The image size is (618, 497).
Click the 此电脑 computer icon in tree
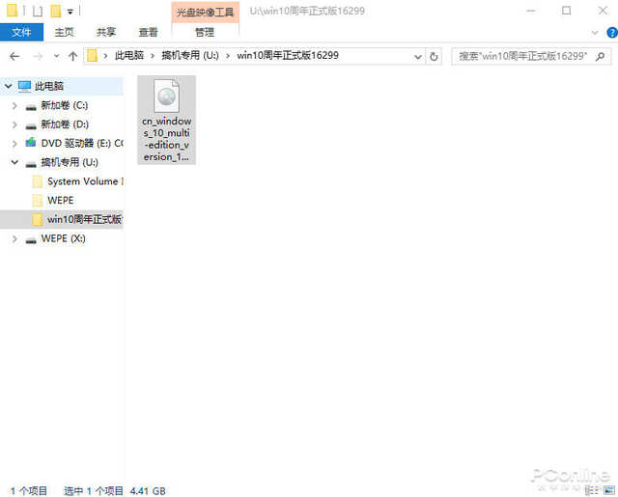24,86
